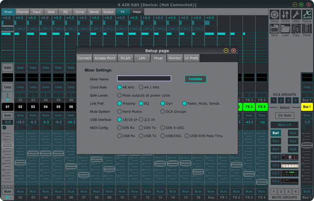Open the Channel tab in main window
Viewport: 314px width, 201px height.
tap(22, 12)
